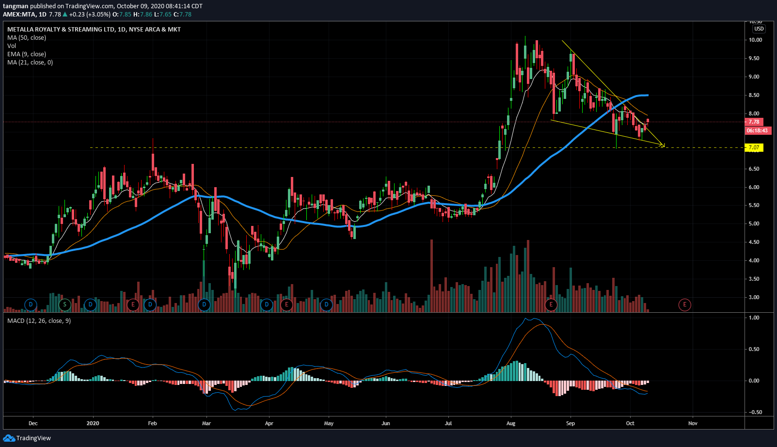Click the dividend 'D' marker above Apr
Viewport: 777px width, 447px height.
[267, 304]
